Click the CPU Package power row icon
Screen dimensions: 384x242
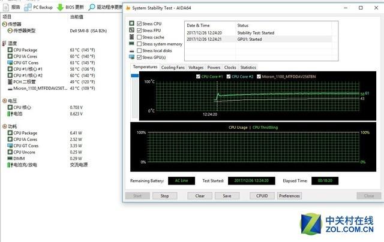coord(10,133)
